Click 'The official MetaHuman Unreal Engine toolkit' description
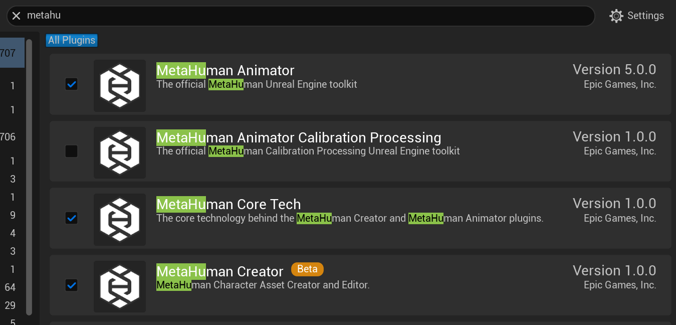Screen dimensions: 676x325 pyautogui.click(x=257, y=84)
